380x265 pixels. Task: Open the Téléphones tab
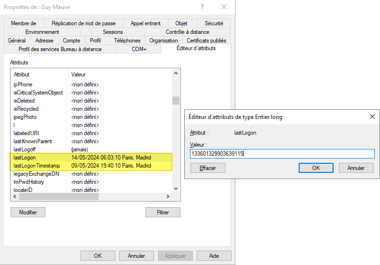[x=127, y=41]
